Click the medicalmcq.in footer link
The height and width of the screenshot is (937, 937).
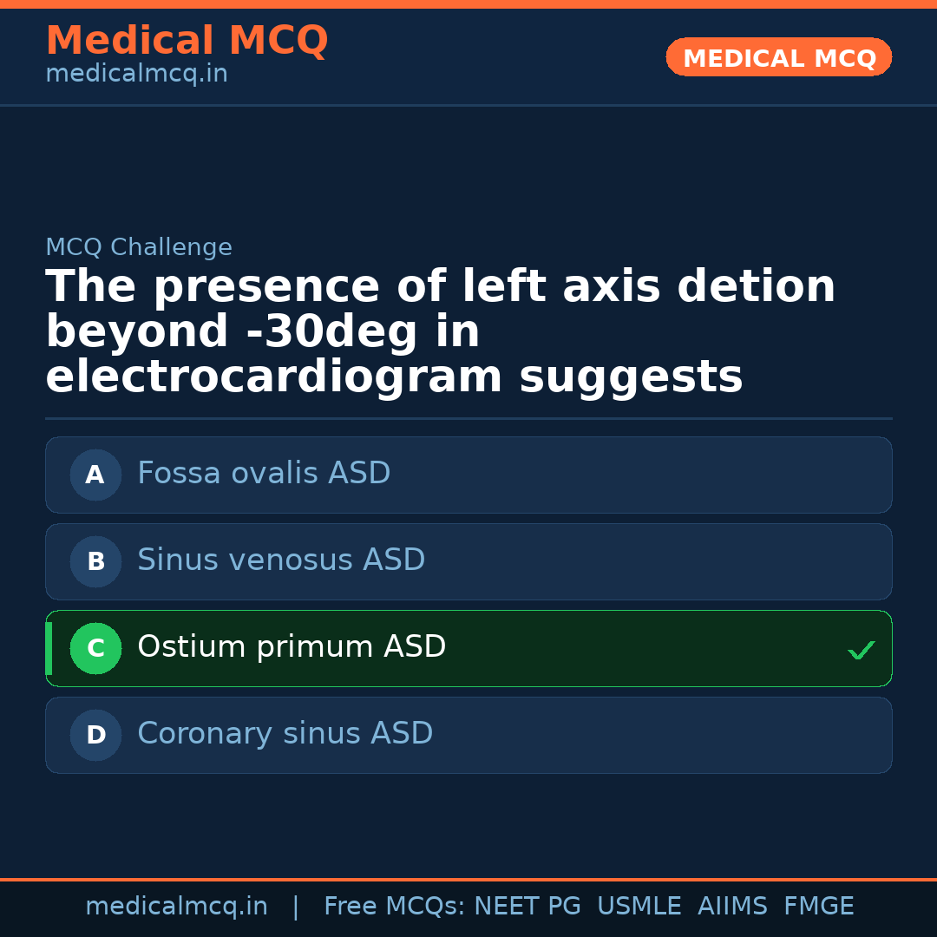point(177,905)
